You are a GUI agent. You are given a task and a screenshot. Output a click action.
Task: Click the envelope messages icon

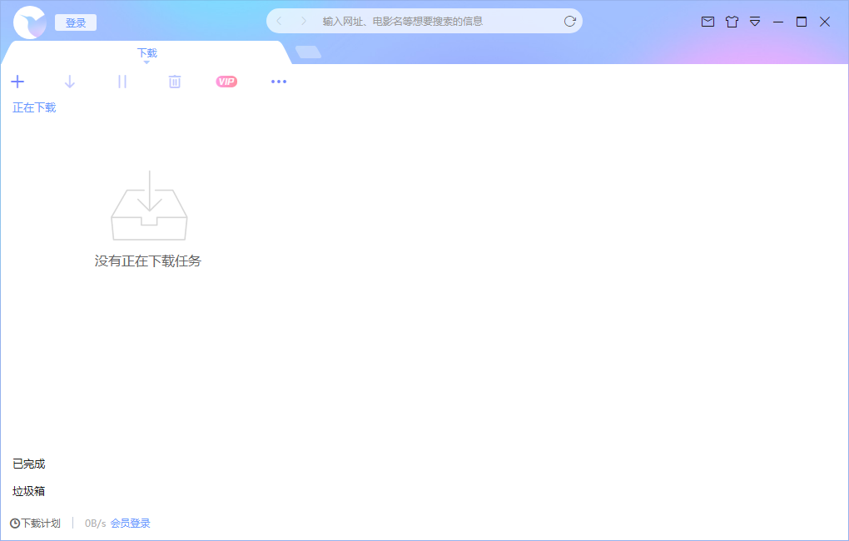tap(707, 22)
